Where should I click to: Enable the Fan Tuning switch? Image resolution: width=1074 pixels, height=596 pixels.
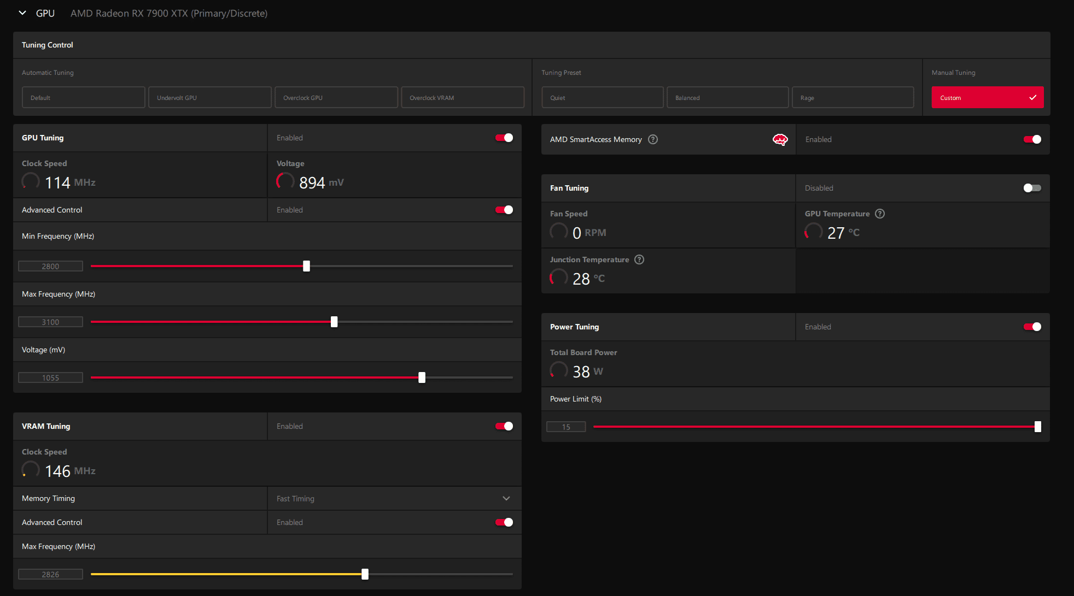(x=1032, y=188)
